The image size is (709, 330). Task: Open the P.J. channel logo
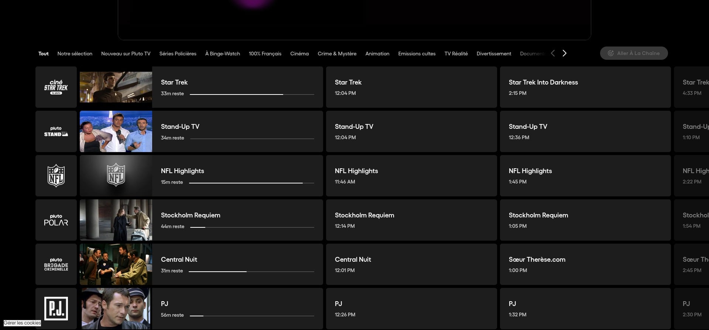coord(56,309)
